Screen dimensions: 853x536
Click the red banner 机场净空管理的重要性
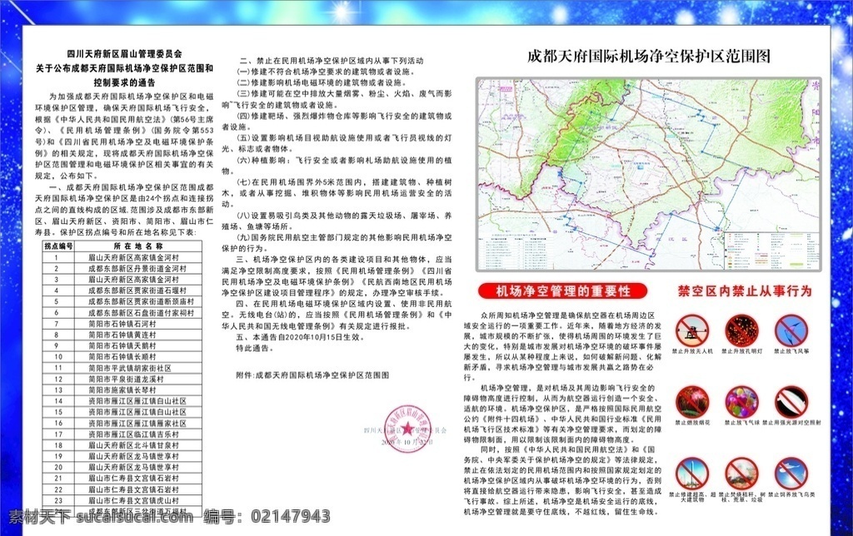point(563,290)
